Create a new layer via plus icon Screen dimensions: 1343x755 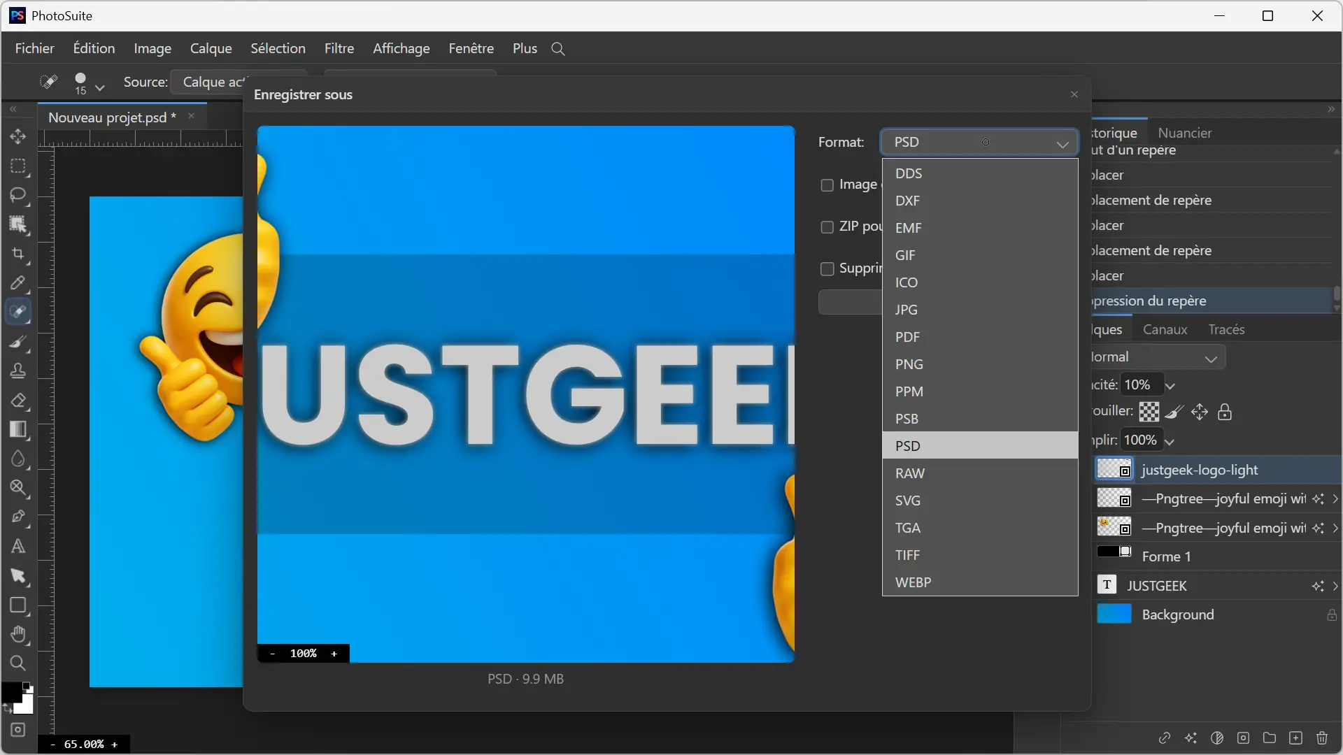coord(1295,738)
